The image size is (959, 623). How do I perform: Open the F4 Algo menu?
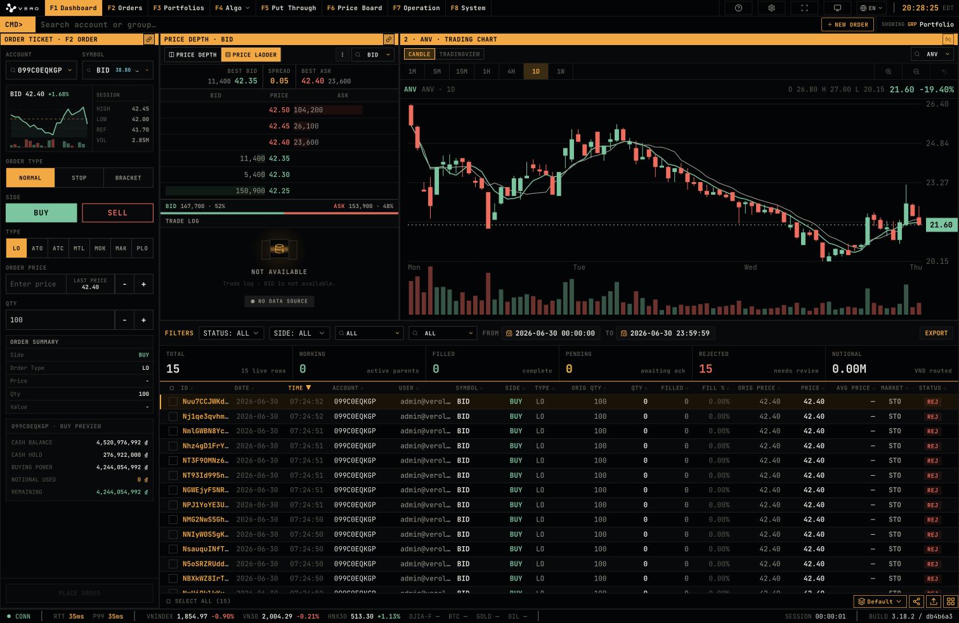pos(232,8)
